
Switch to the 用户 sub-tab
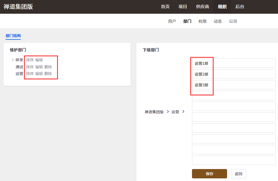(x=172, y=21)
